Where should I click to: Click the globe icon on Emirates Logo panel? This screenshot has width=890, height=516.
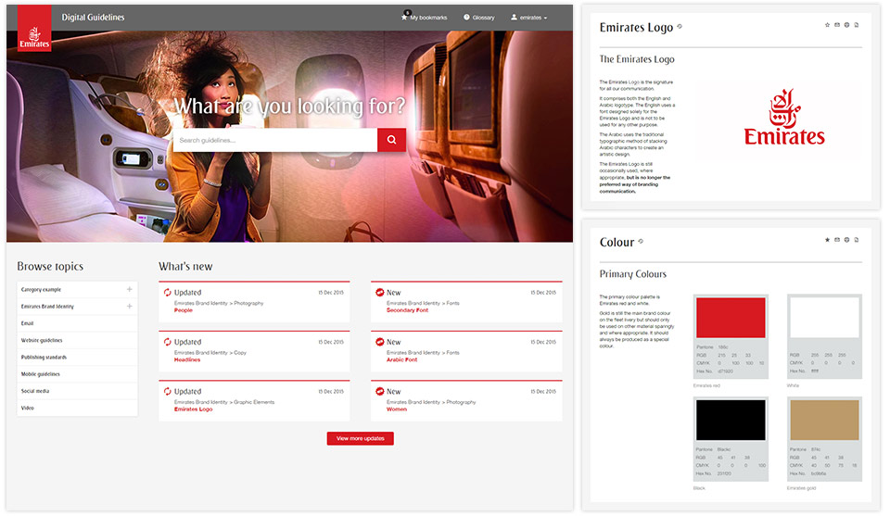pos(846,25)
